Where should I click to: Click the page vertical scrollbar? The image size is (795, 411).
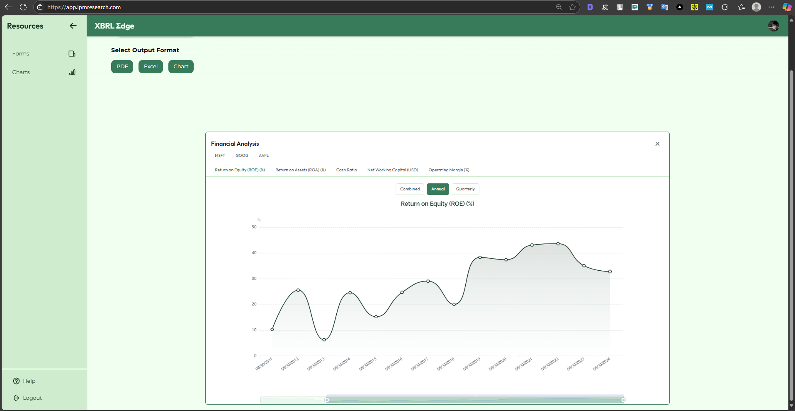(791, 236)
